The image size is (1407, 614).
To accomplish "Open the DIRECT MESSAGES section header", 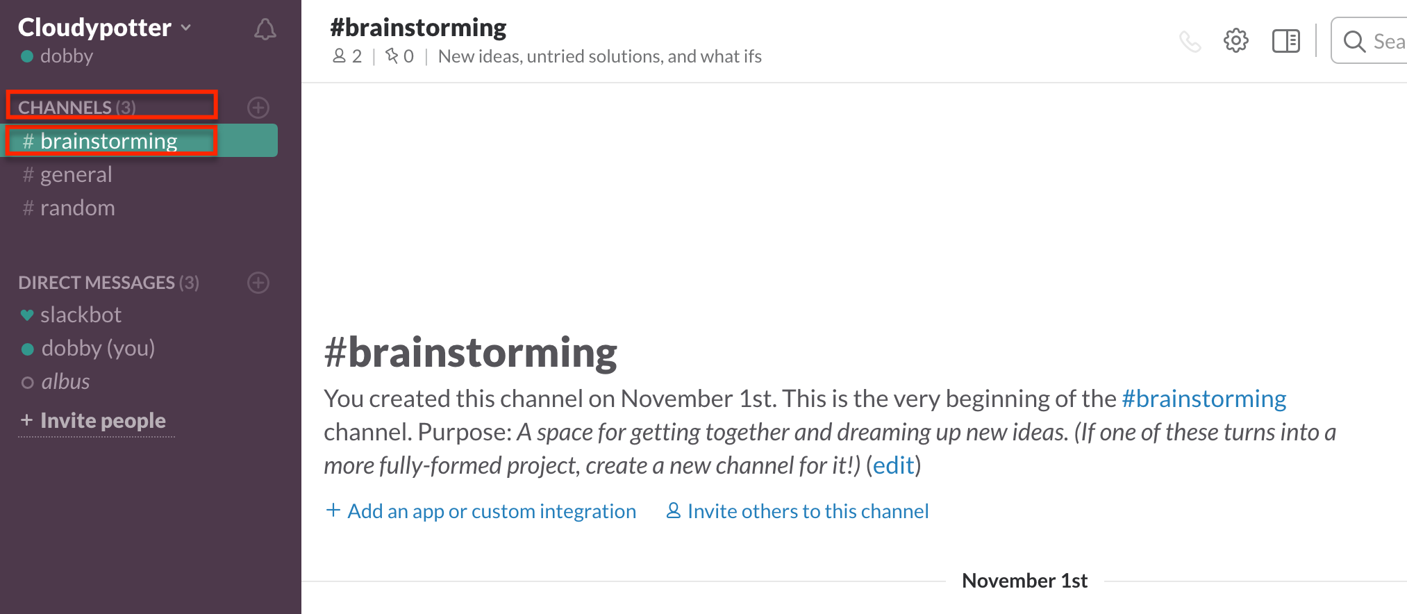I will (x=108, y=283).
